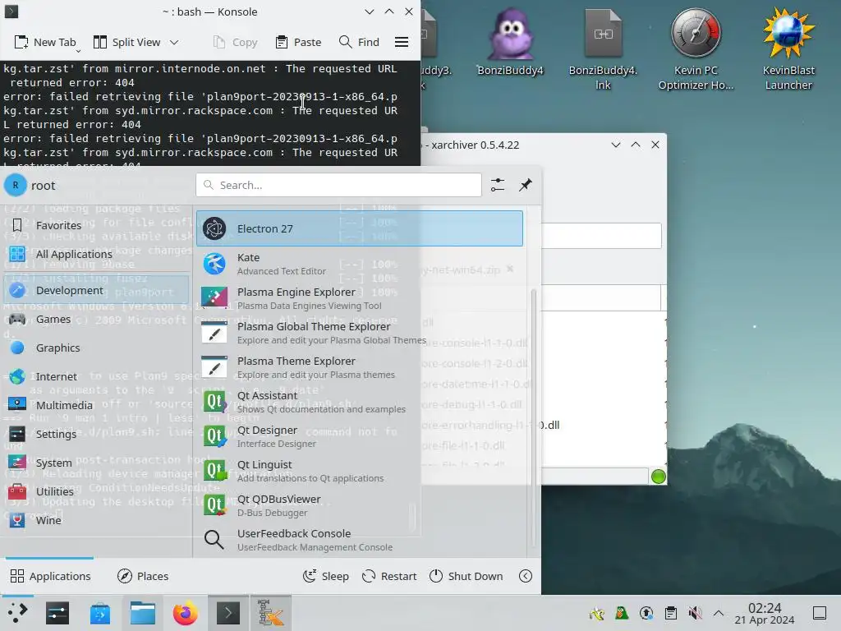The image size is (841, 631).
Task: Select the All Applications category
Action: 96,254
